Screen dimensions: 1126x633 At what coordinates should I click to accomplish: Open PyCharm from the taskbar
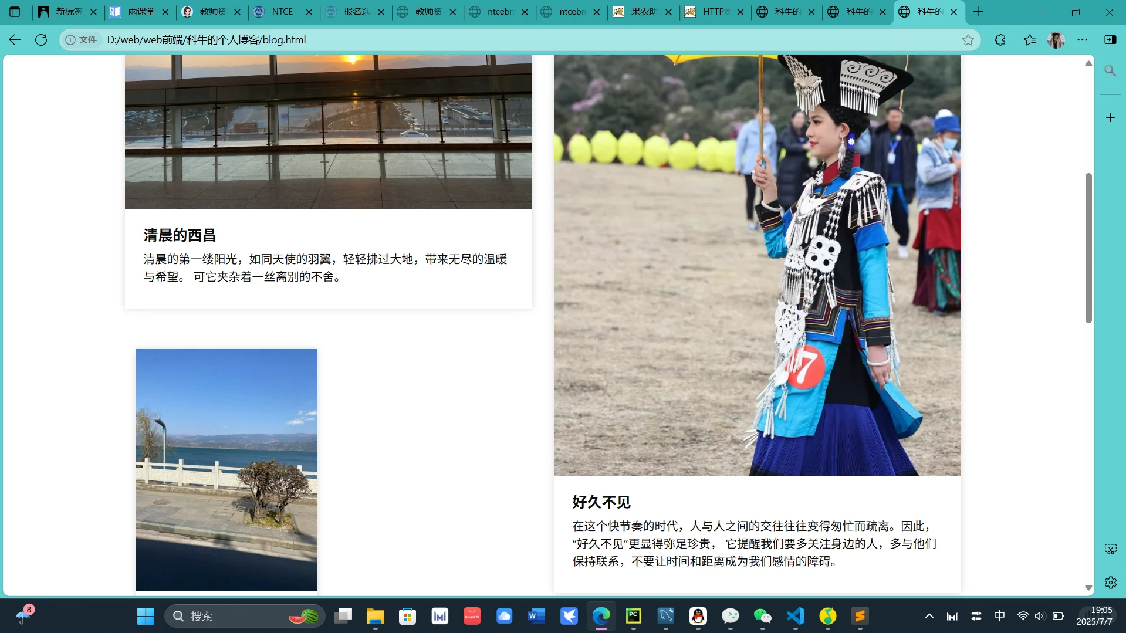[634, 616]
